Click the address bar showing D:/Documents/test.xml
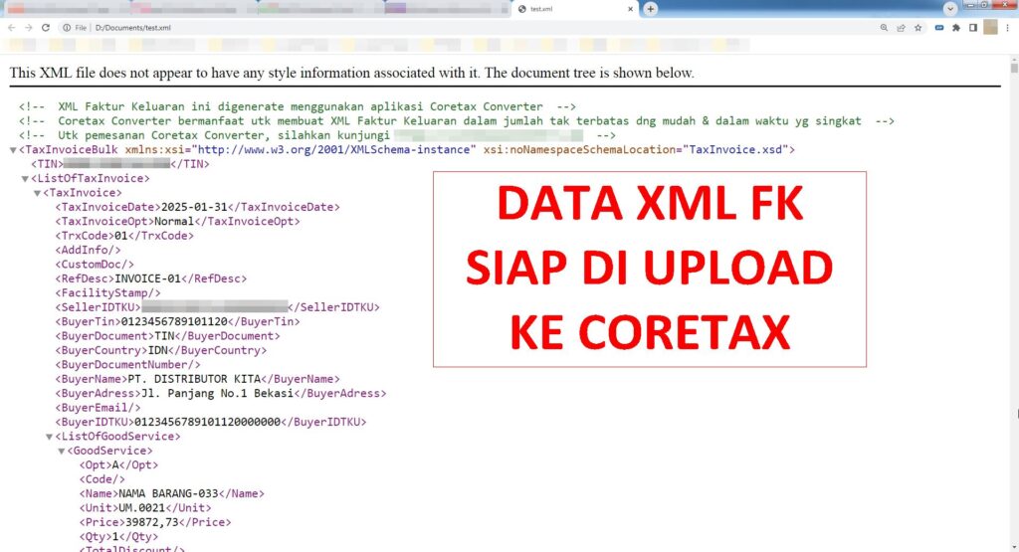1019x552 pixels. 133,28
